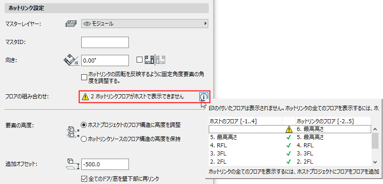Select 4. RFL in the host floor column
This screenshot has height=184, width=383.
(218, 145)
